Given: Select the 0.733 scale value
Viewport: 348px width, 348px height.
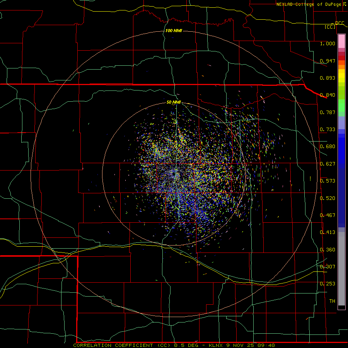Looking at the screenshot, I should (328, 130).
